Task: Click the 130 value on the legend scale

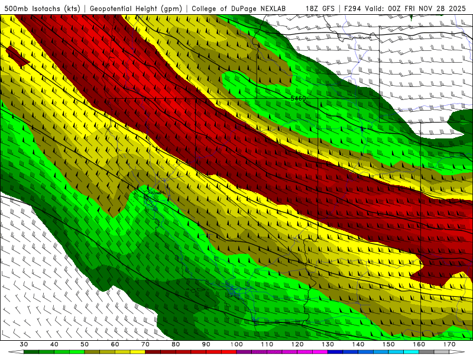Action: click(328, 344)
